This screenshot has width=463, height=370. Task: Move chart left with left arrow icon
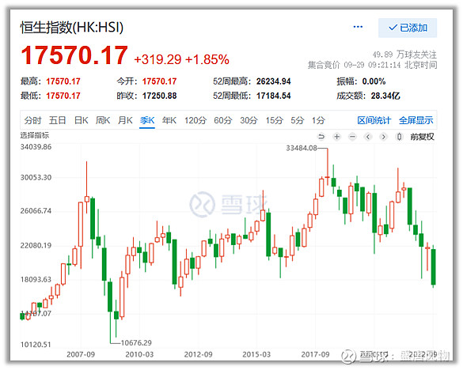tap(367, 137)
